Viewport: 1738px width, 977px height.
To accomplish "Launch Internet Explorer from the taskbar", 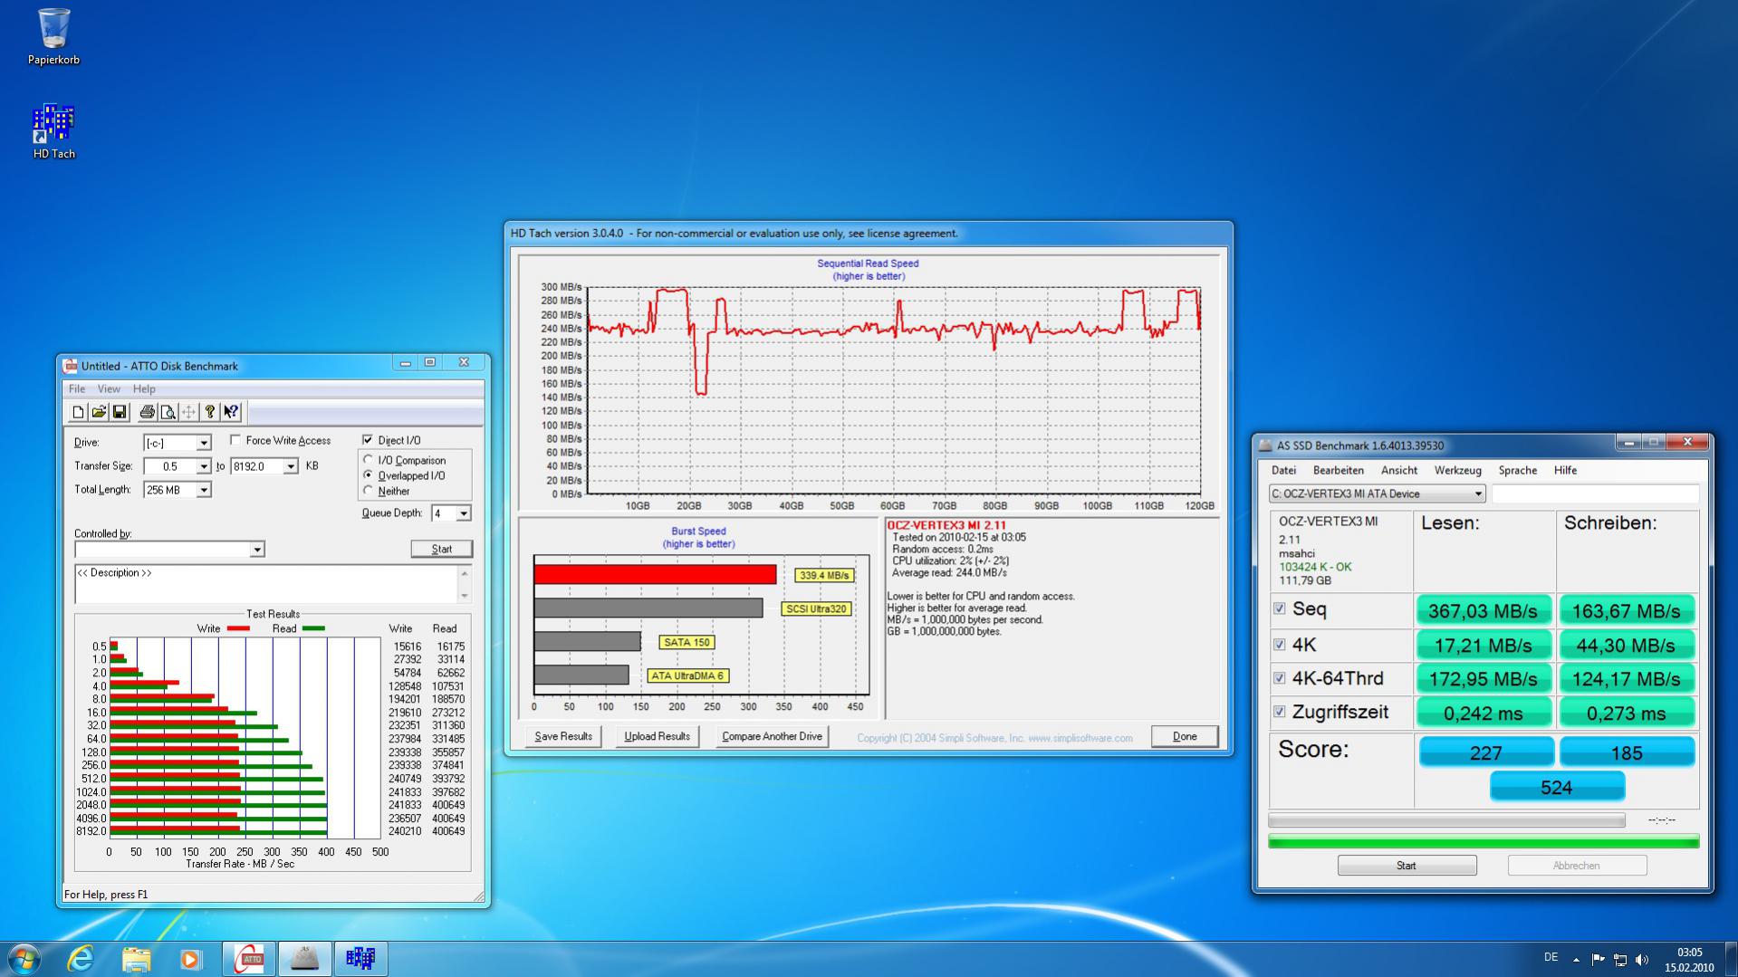I will pyautogui.click(x=81, y=958).
